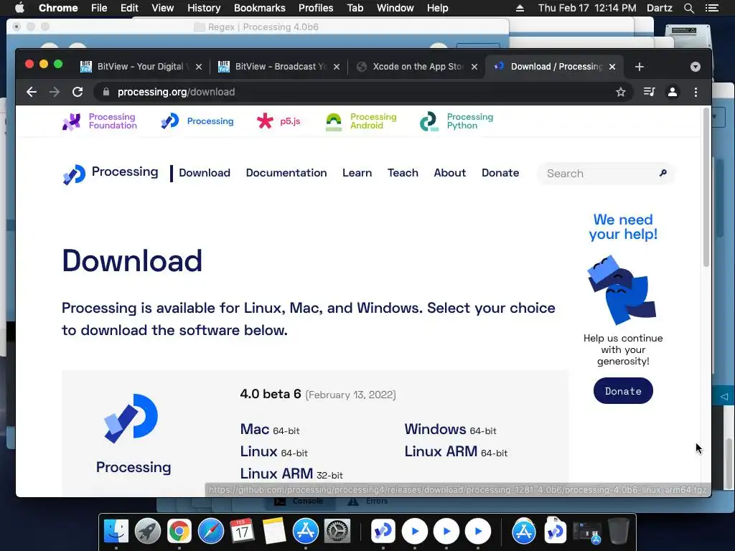
Task: Download the Linux ARM 64-bit version
Action: pyautogui.click(x=456, y=452)
